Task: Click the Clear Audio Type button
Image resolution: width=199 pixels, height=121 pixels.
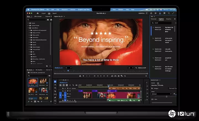Action: coord(172,88)
